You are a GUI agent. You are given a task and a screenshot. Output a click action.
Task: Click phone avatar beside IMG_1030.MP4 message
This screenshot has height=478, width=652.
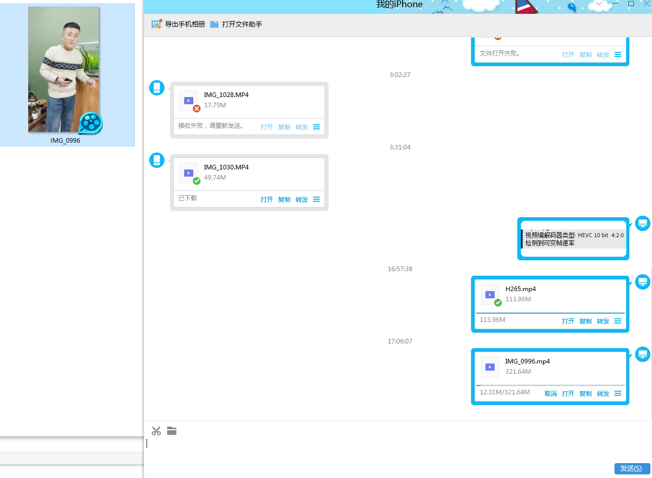[157, 160]
